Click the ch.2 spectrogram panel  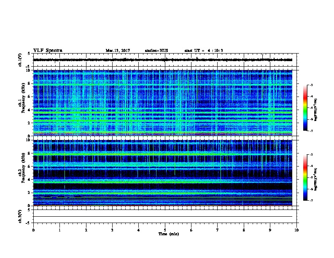163,173
